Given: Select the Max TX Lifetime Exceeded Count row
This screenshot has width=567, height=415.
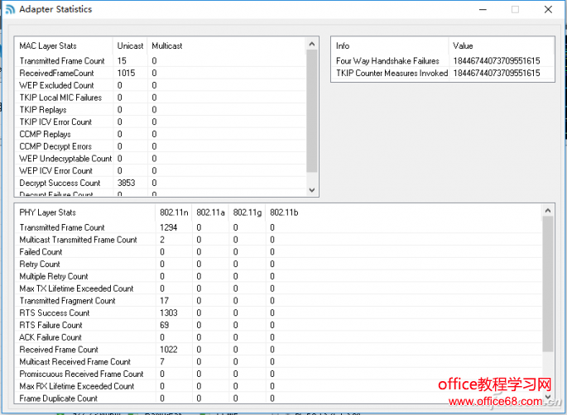Looking at the screenshot, I should 278,289.
